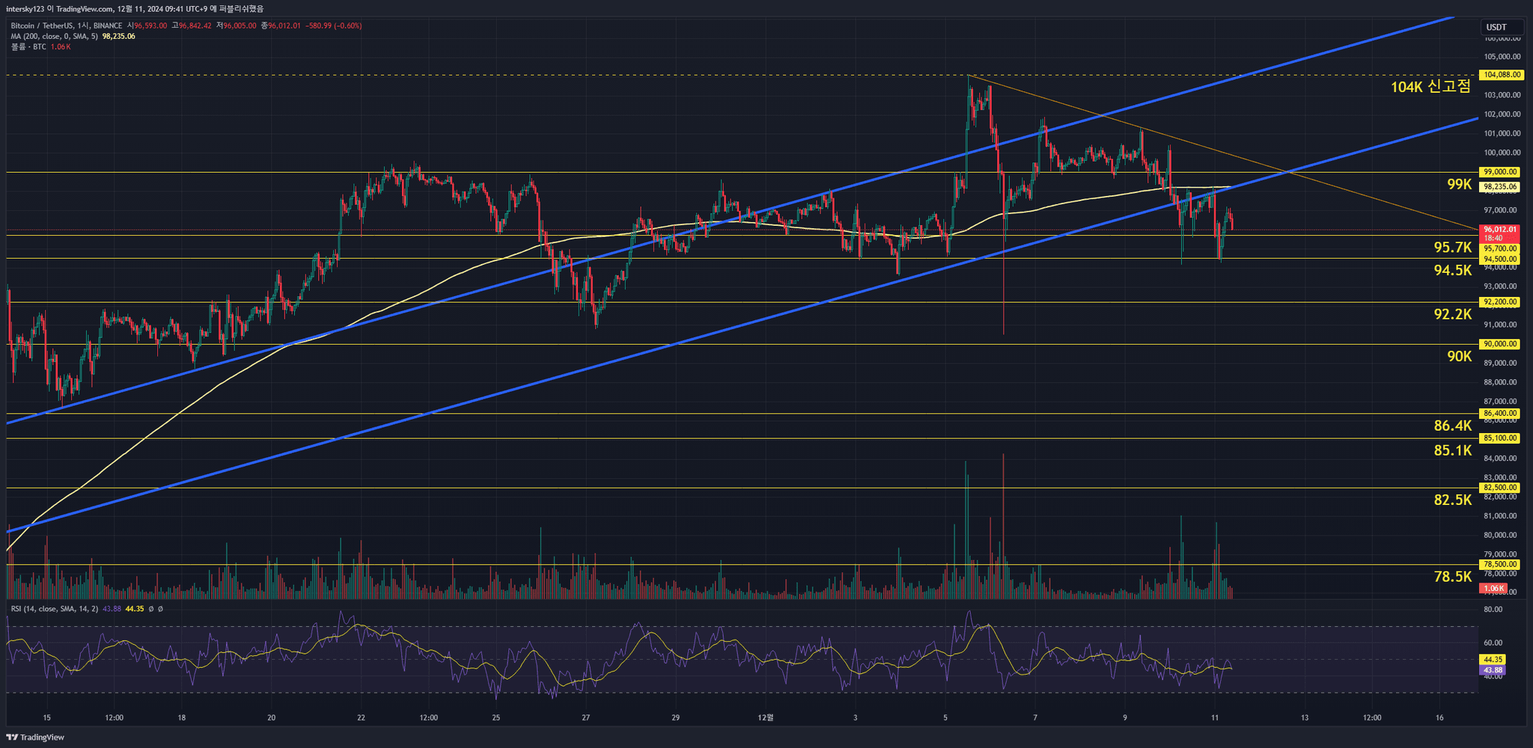Select the MA 200 indicator legend
The width and height of the screenshot is (1533, 748).
coord(54,36)
